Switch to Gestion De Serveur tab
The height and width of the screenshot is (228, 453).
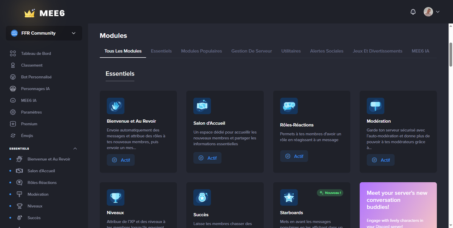[x=251, y=51]
